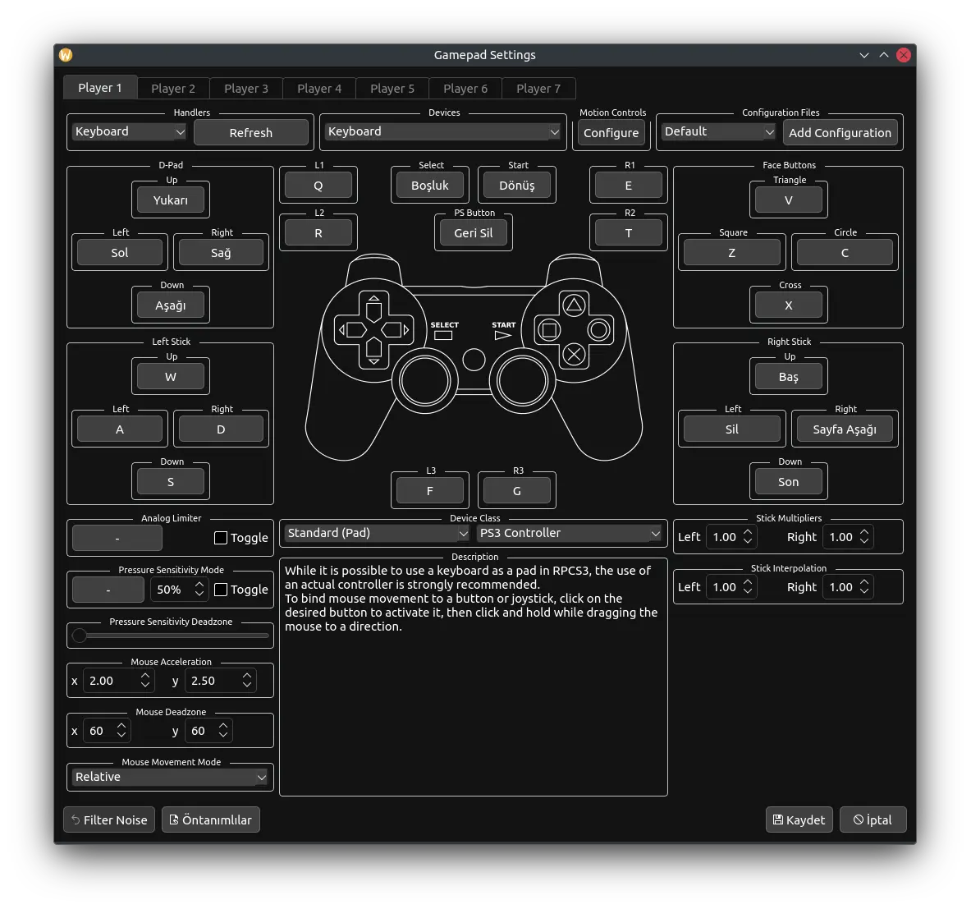Click the Triangle V binding button
This screenshot has width=971, height=909.
click(788, 200)
